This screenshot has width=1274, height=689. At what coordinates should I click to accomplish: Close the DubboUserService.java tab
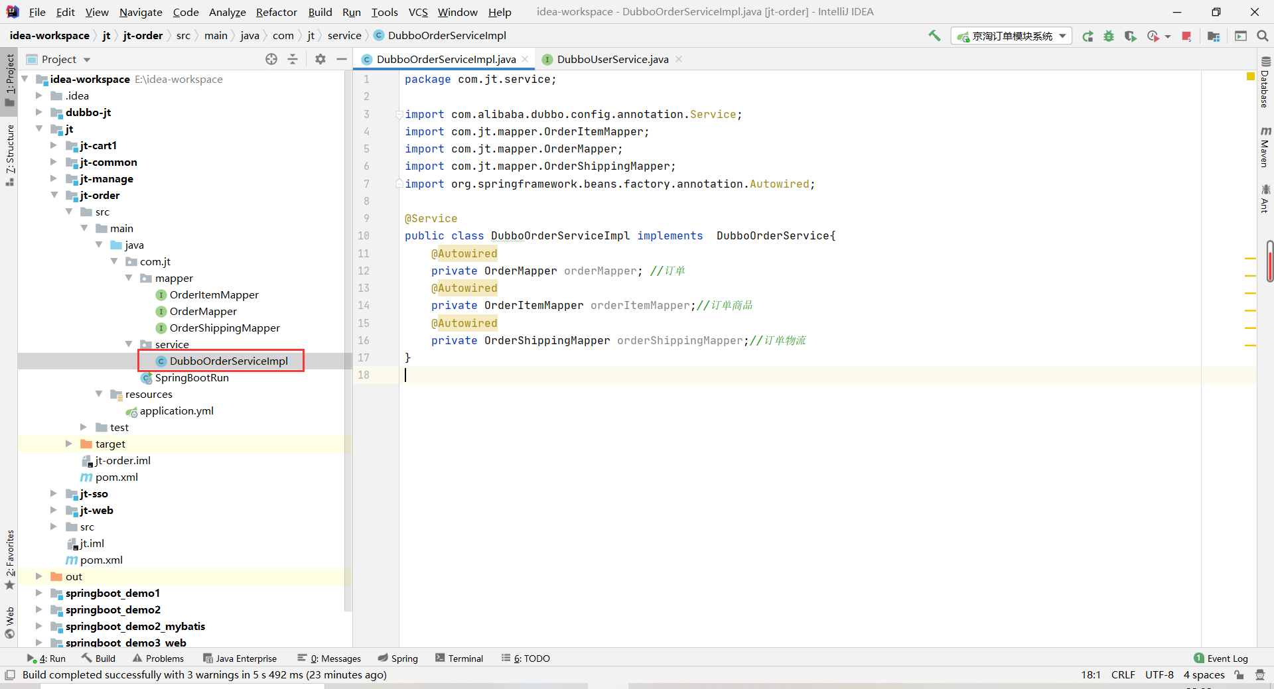(x=679, y=59)
